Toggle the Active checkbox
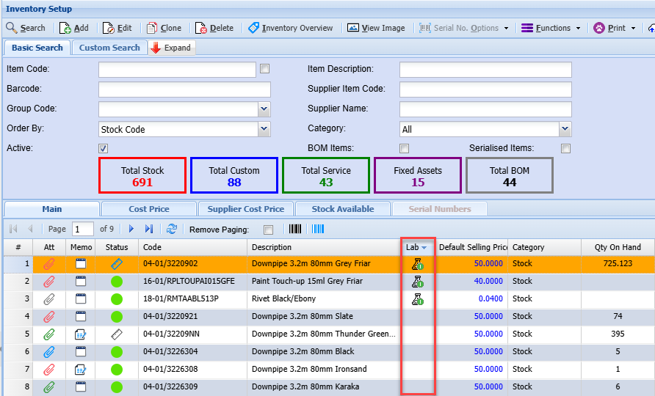Viewport: 655px width, 396px height. pyautogui.click(x=104, y=148)
